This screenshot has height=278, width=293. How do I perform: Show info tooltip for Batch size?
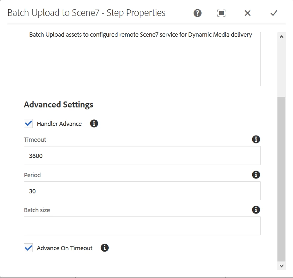[x=256, y=210]
